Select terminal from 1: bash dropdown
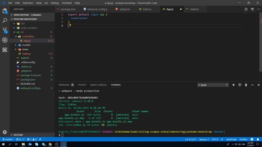262x147 pixels. (213, 85)
